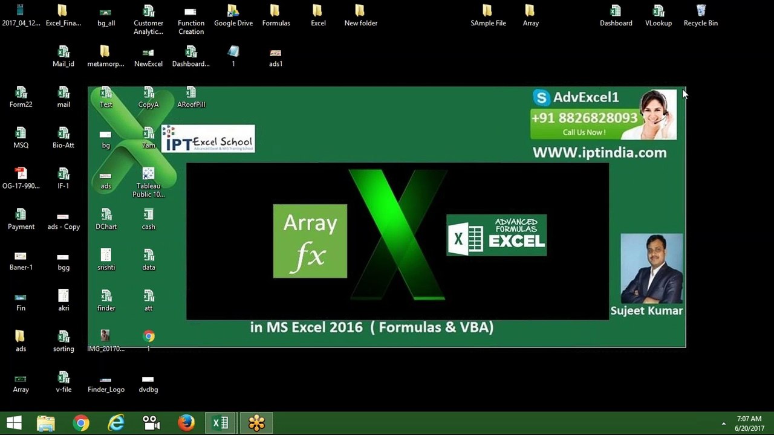Select the cash Excel file
The height and width of the screenshot is (435, 774).
[x=148, y=219]
